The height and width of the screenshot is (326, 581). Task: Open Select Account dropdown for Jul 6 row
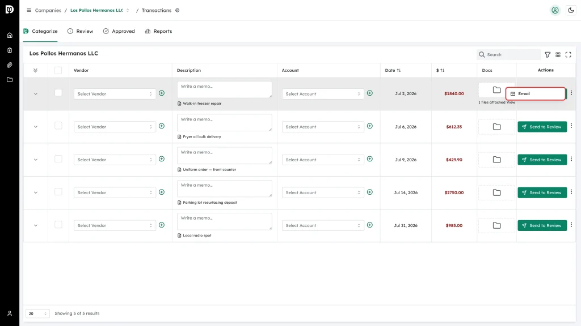[x=323, y=127]
